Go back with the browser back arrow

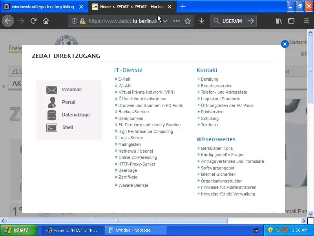[8, 21]
